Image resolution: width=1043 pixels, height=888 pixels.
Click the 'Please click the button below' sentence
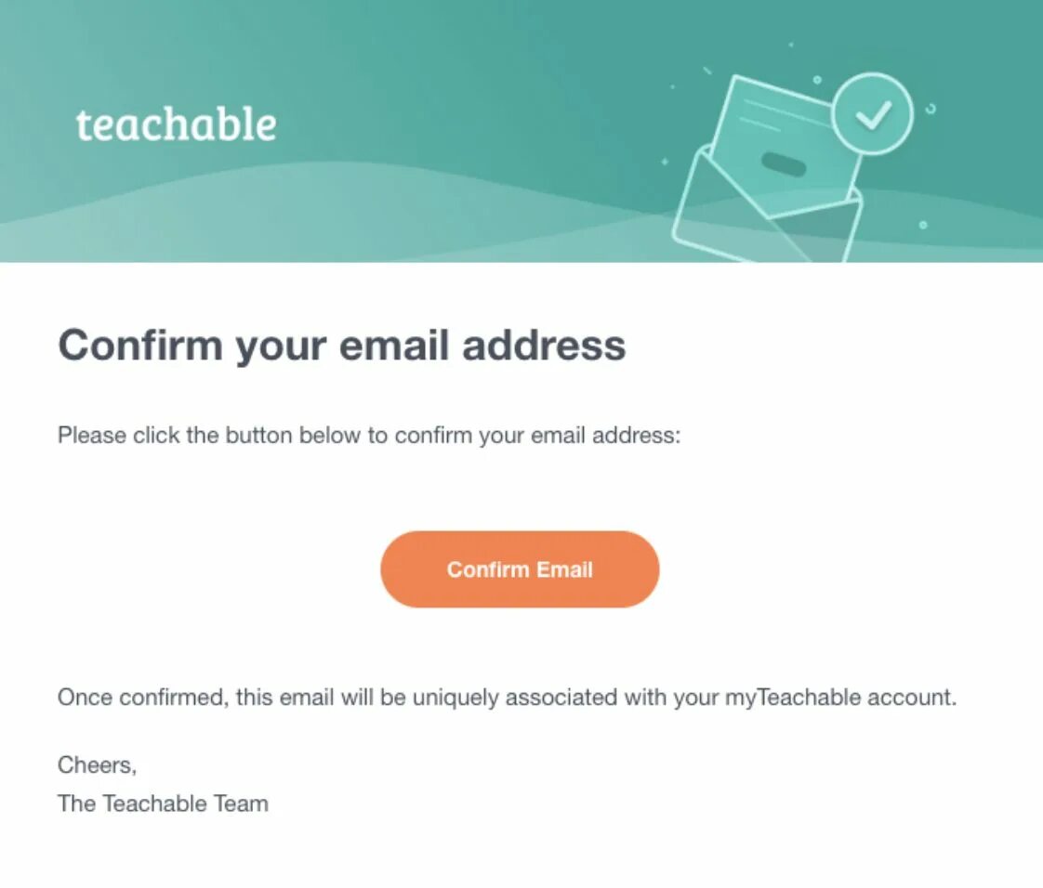pyautogui.click(x=369, y=436)
